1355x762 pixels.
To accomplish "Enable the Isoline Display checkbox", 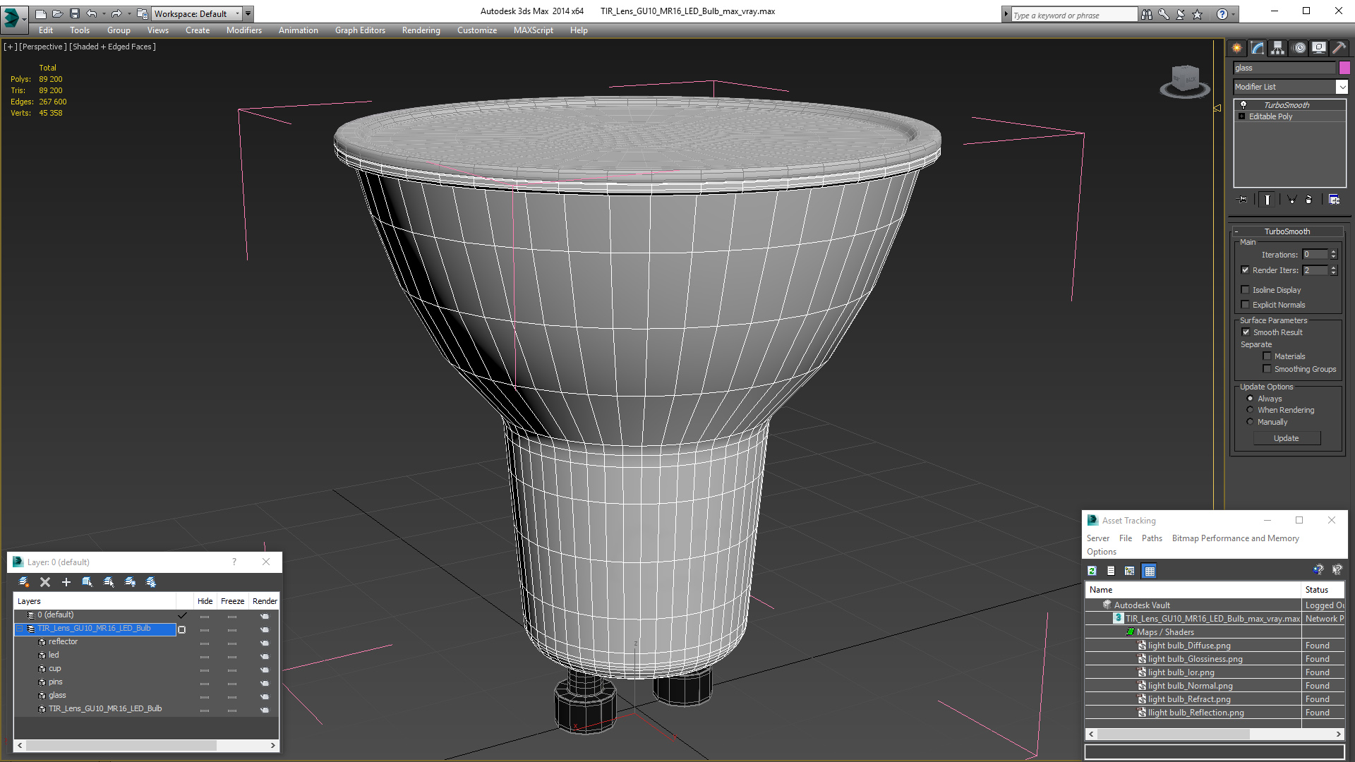I will pos(1246,290).
